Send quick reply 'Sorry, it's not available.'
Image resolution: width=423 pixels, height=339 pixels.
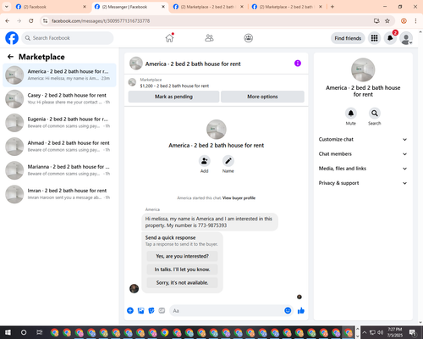[x=182, y=283]
